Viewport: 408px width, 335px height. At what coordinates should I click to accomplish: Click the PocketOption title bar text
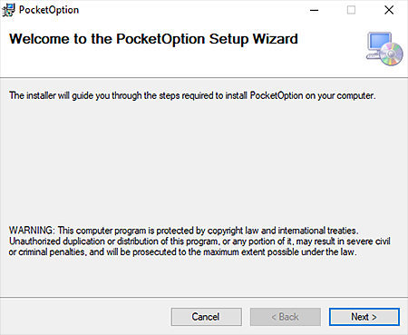(49, 10)
